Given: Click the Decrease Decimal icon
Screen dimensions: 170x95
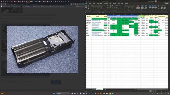Looking at the screenshot, I should pos(134,8).
